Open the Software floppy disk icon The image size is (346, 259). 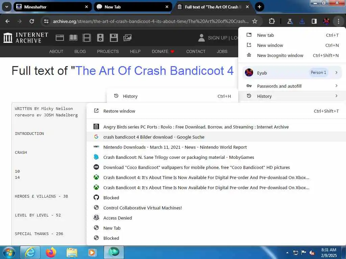[114, 38]
